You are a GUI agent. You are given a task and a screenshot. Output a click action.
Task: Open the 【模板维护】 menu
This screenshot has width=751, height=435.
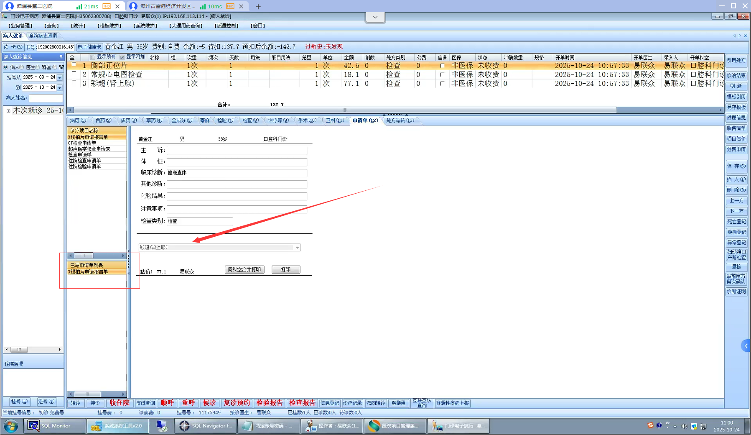tap(109, 26)
